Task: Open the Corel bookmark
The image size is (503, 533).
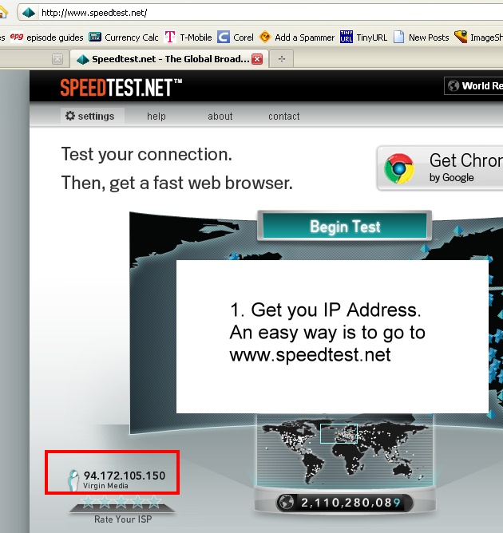Action: click(236, 38)
